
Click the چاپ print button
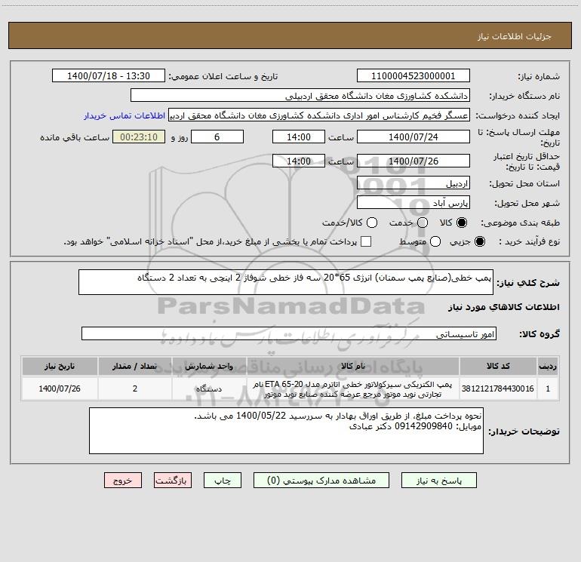[x=223, y=481]
